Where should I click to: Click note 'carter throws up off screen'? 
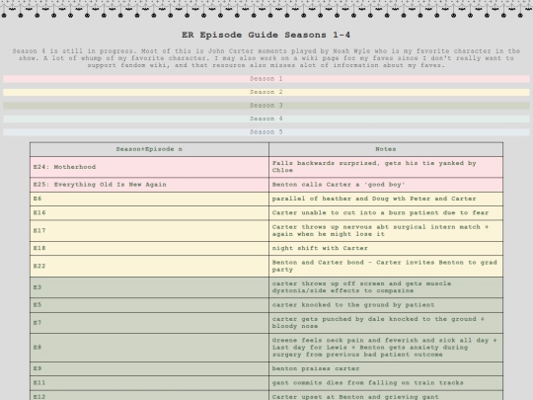[386, 287]
